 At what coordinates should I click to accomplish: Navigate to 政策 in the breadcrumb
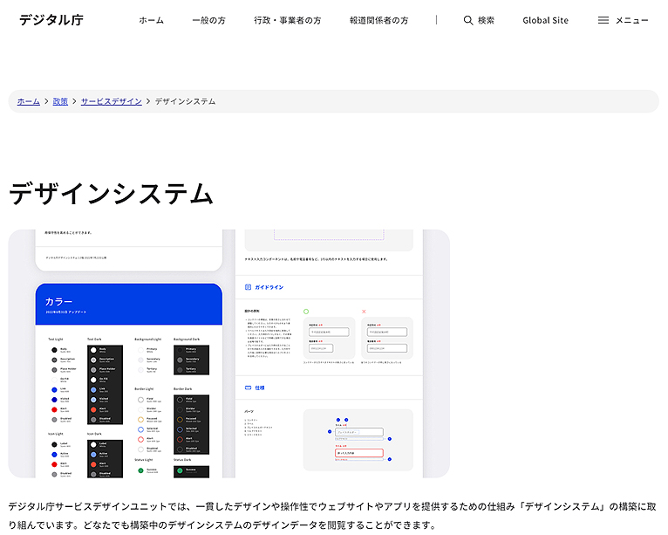coord(60,101)
